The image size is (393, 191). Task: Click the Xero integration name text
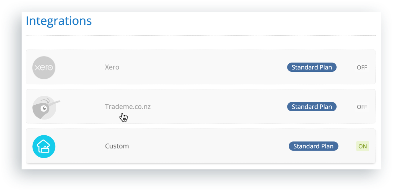(x=112, y=67)
